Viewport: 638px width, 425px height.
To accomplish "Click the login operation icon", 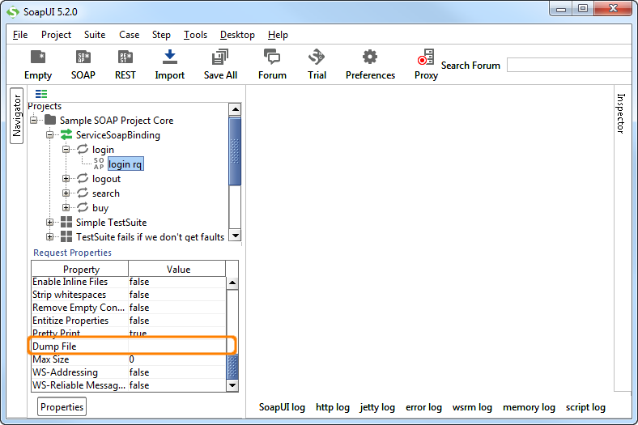I will pos(83,149).
